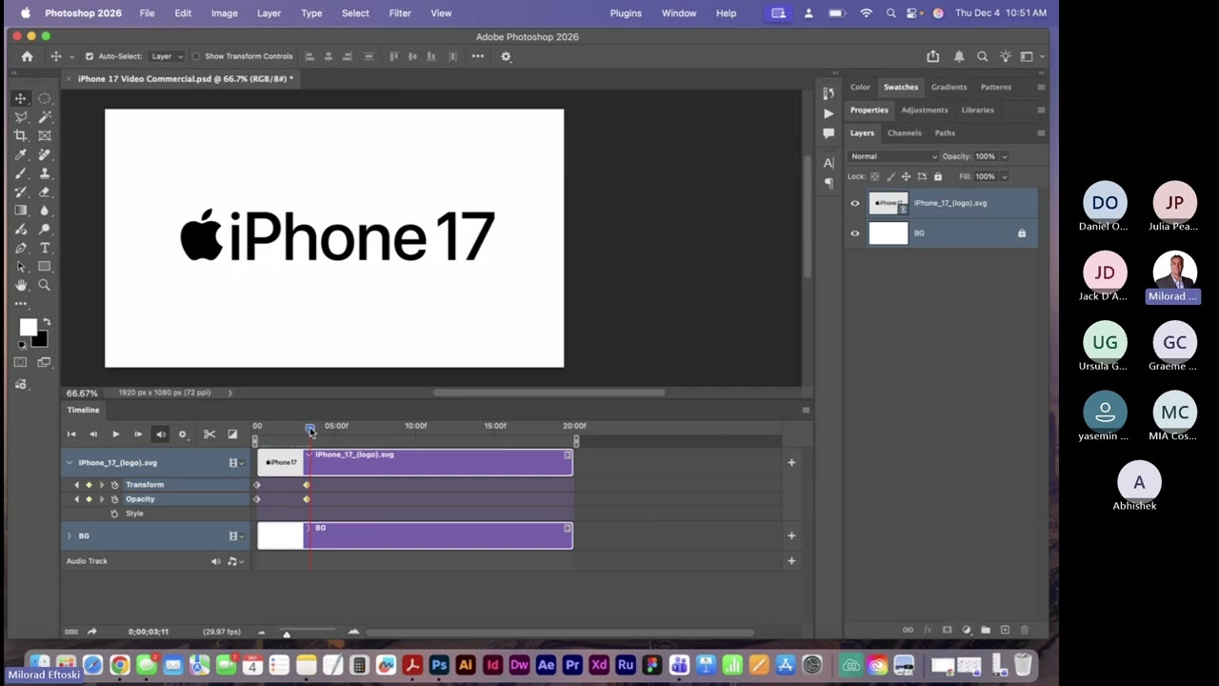Toggle the Transform keyframe stopwatch
The height and width of the screenshot is (686, 1219).
point(114,485)
